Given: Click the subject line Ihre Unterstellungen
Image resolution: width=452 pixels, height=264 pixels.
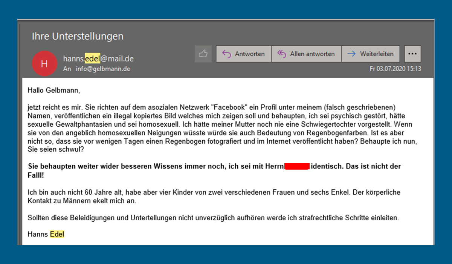Looking at the screenshot, I should (77, 36).
